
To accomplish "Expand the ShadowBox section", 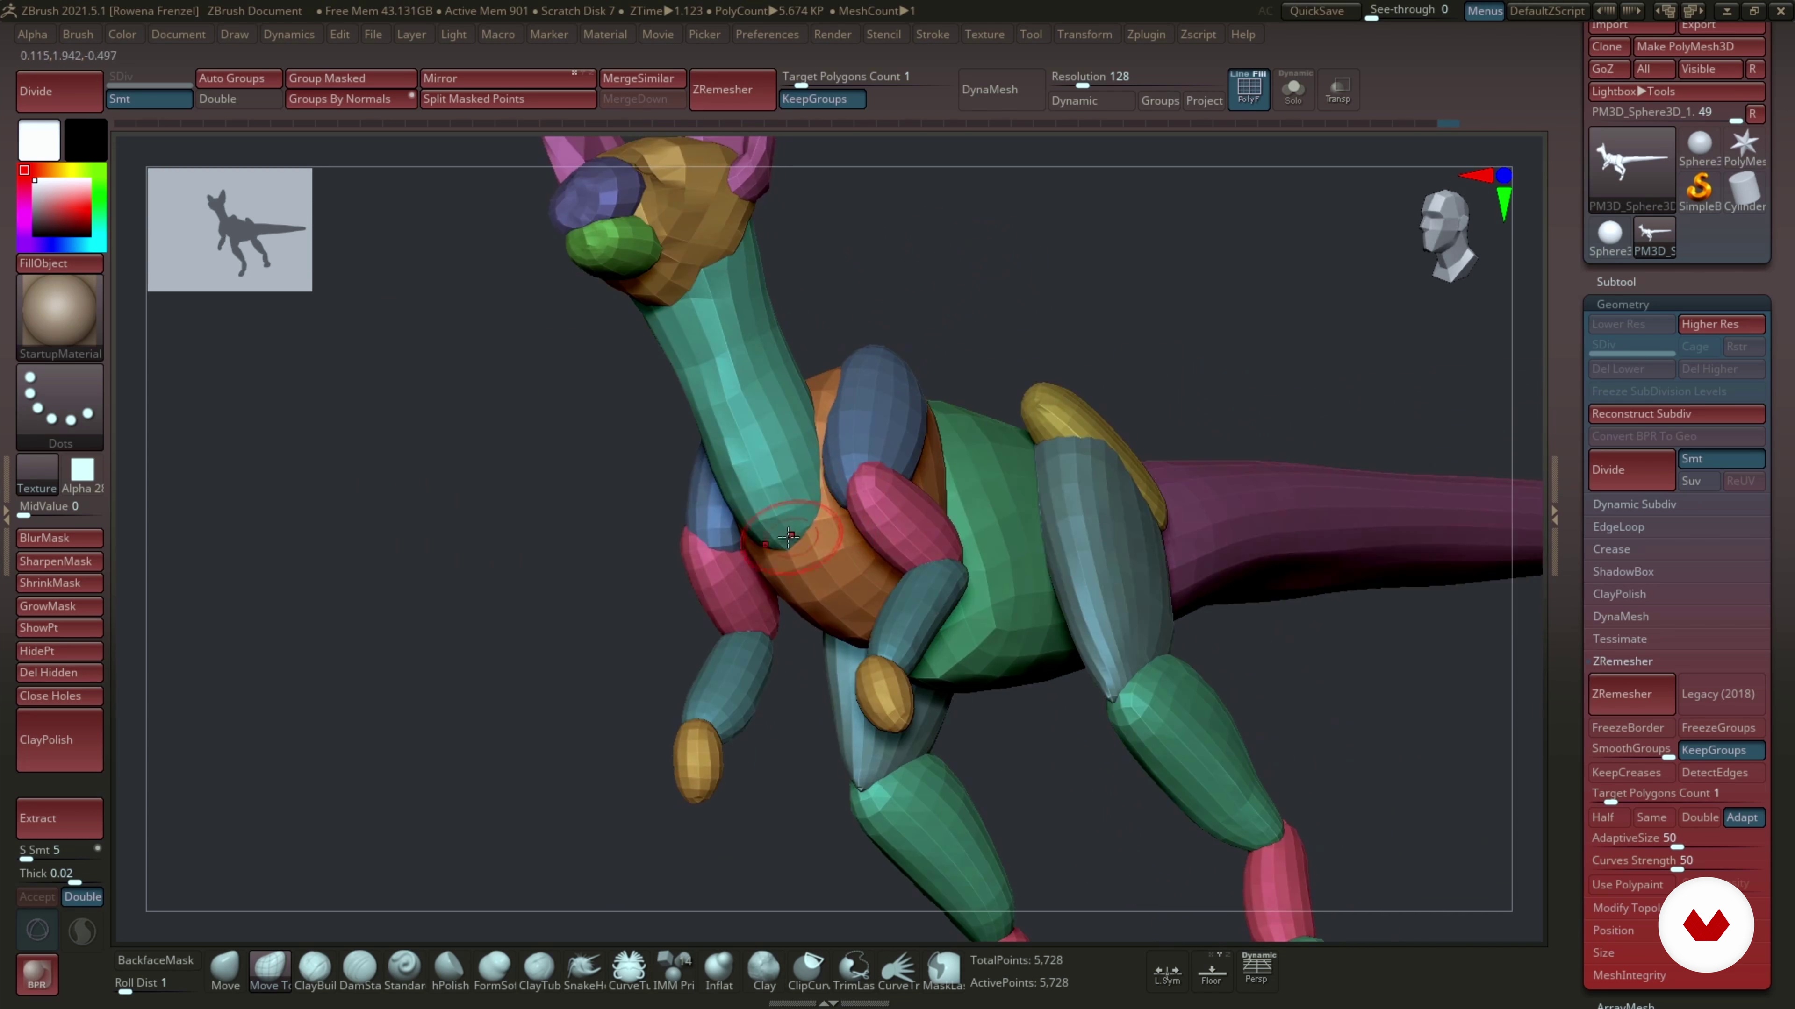I will click(x=1623, y=571).
